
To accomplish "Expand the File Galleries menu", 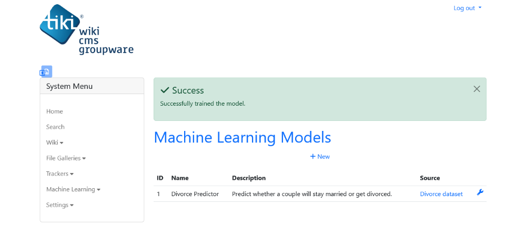I will pyautogui.click(x=66, y=158).
